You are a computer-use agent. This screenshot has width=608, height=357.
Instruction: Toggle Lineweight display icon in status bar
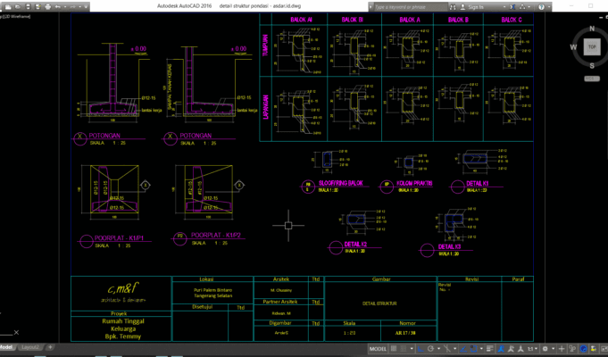point(489,349)
